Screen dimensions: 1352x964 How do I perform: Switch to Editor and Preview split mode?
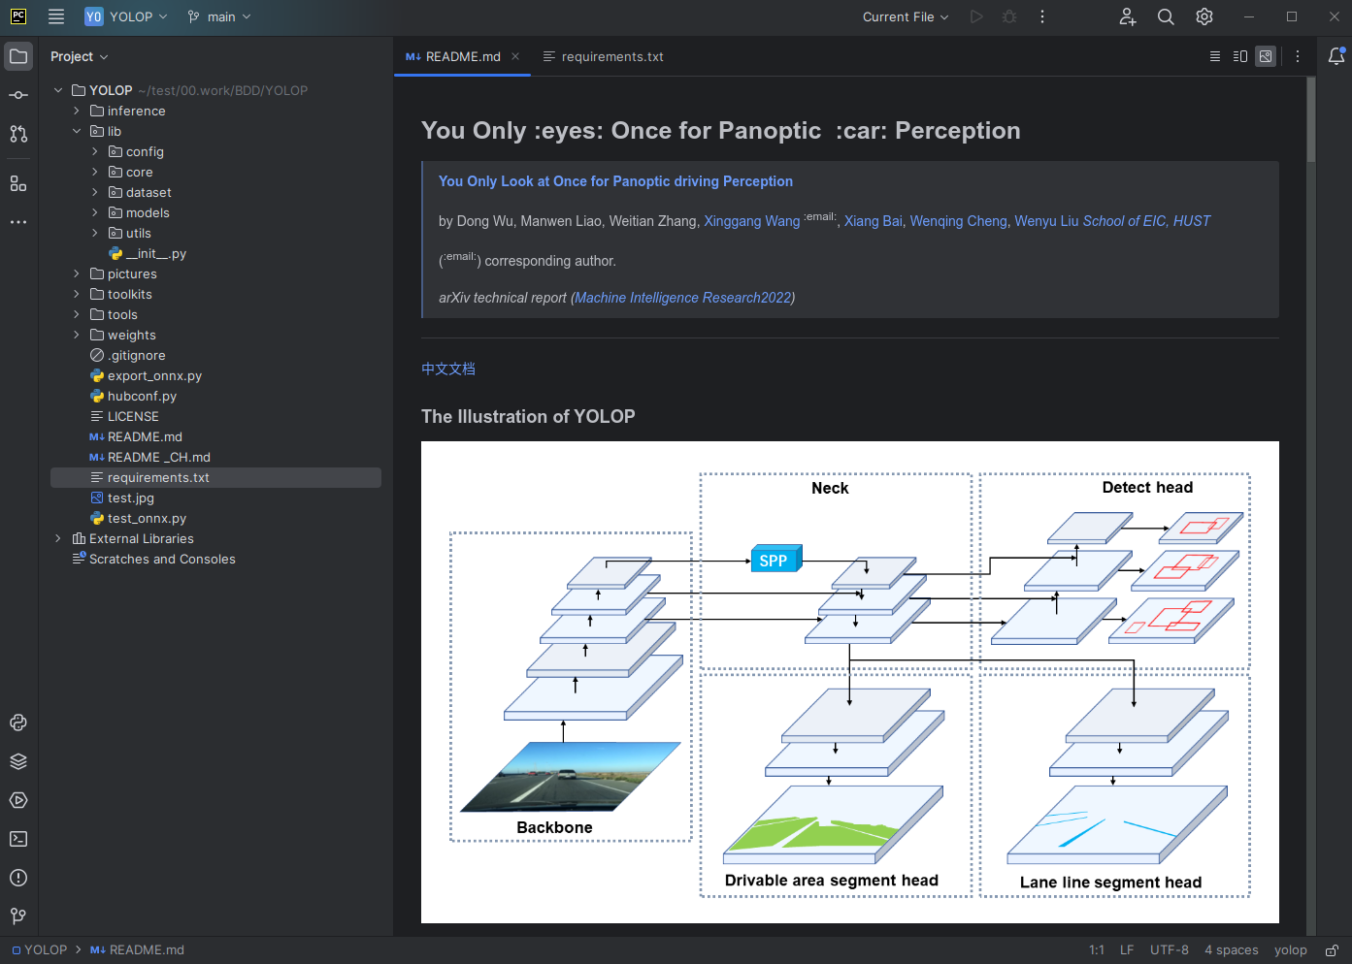pyautogui.click(x=1240, y=56)
